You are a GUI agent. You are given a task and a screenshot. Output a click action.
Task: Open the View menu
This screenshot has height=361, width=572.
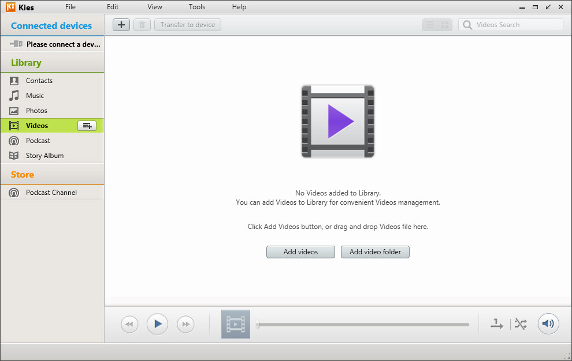[155, 7]
